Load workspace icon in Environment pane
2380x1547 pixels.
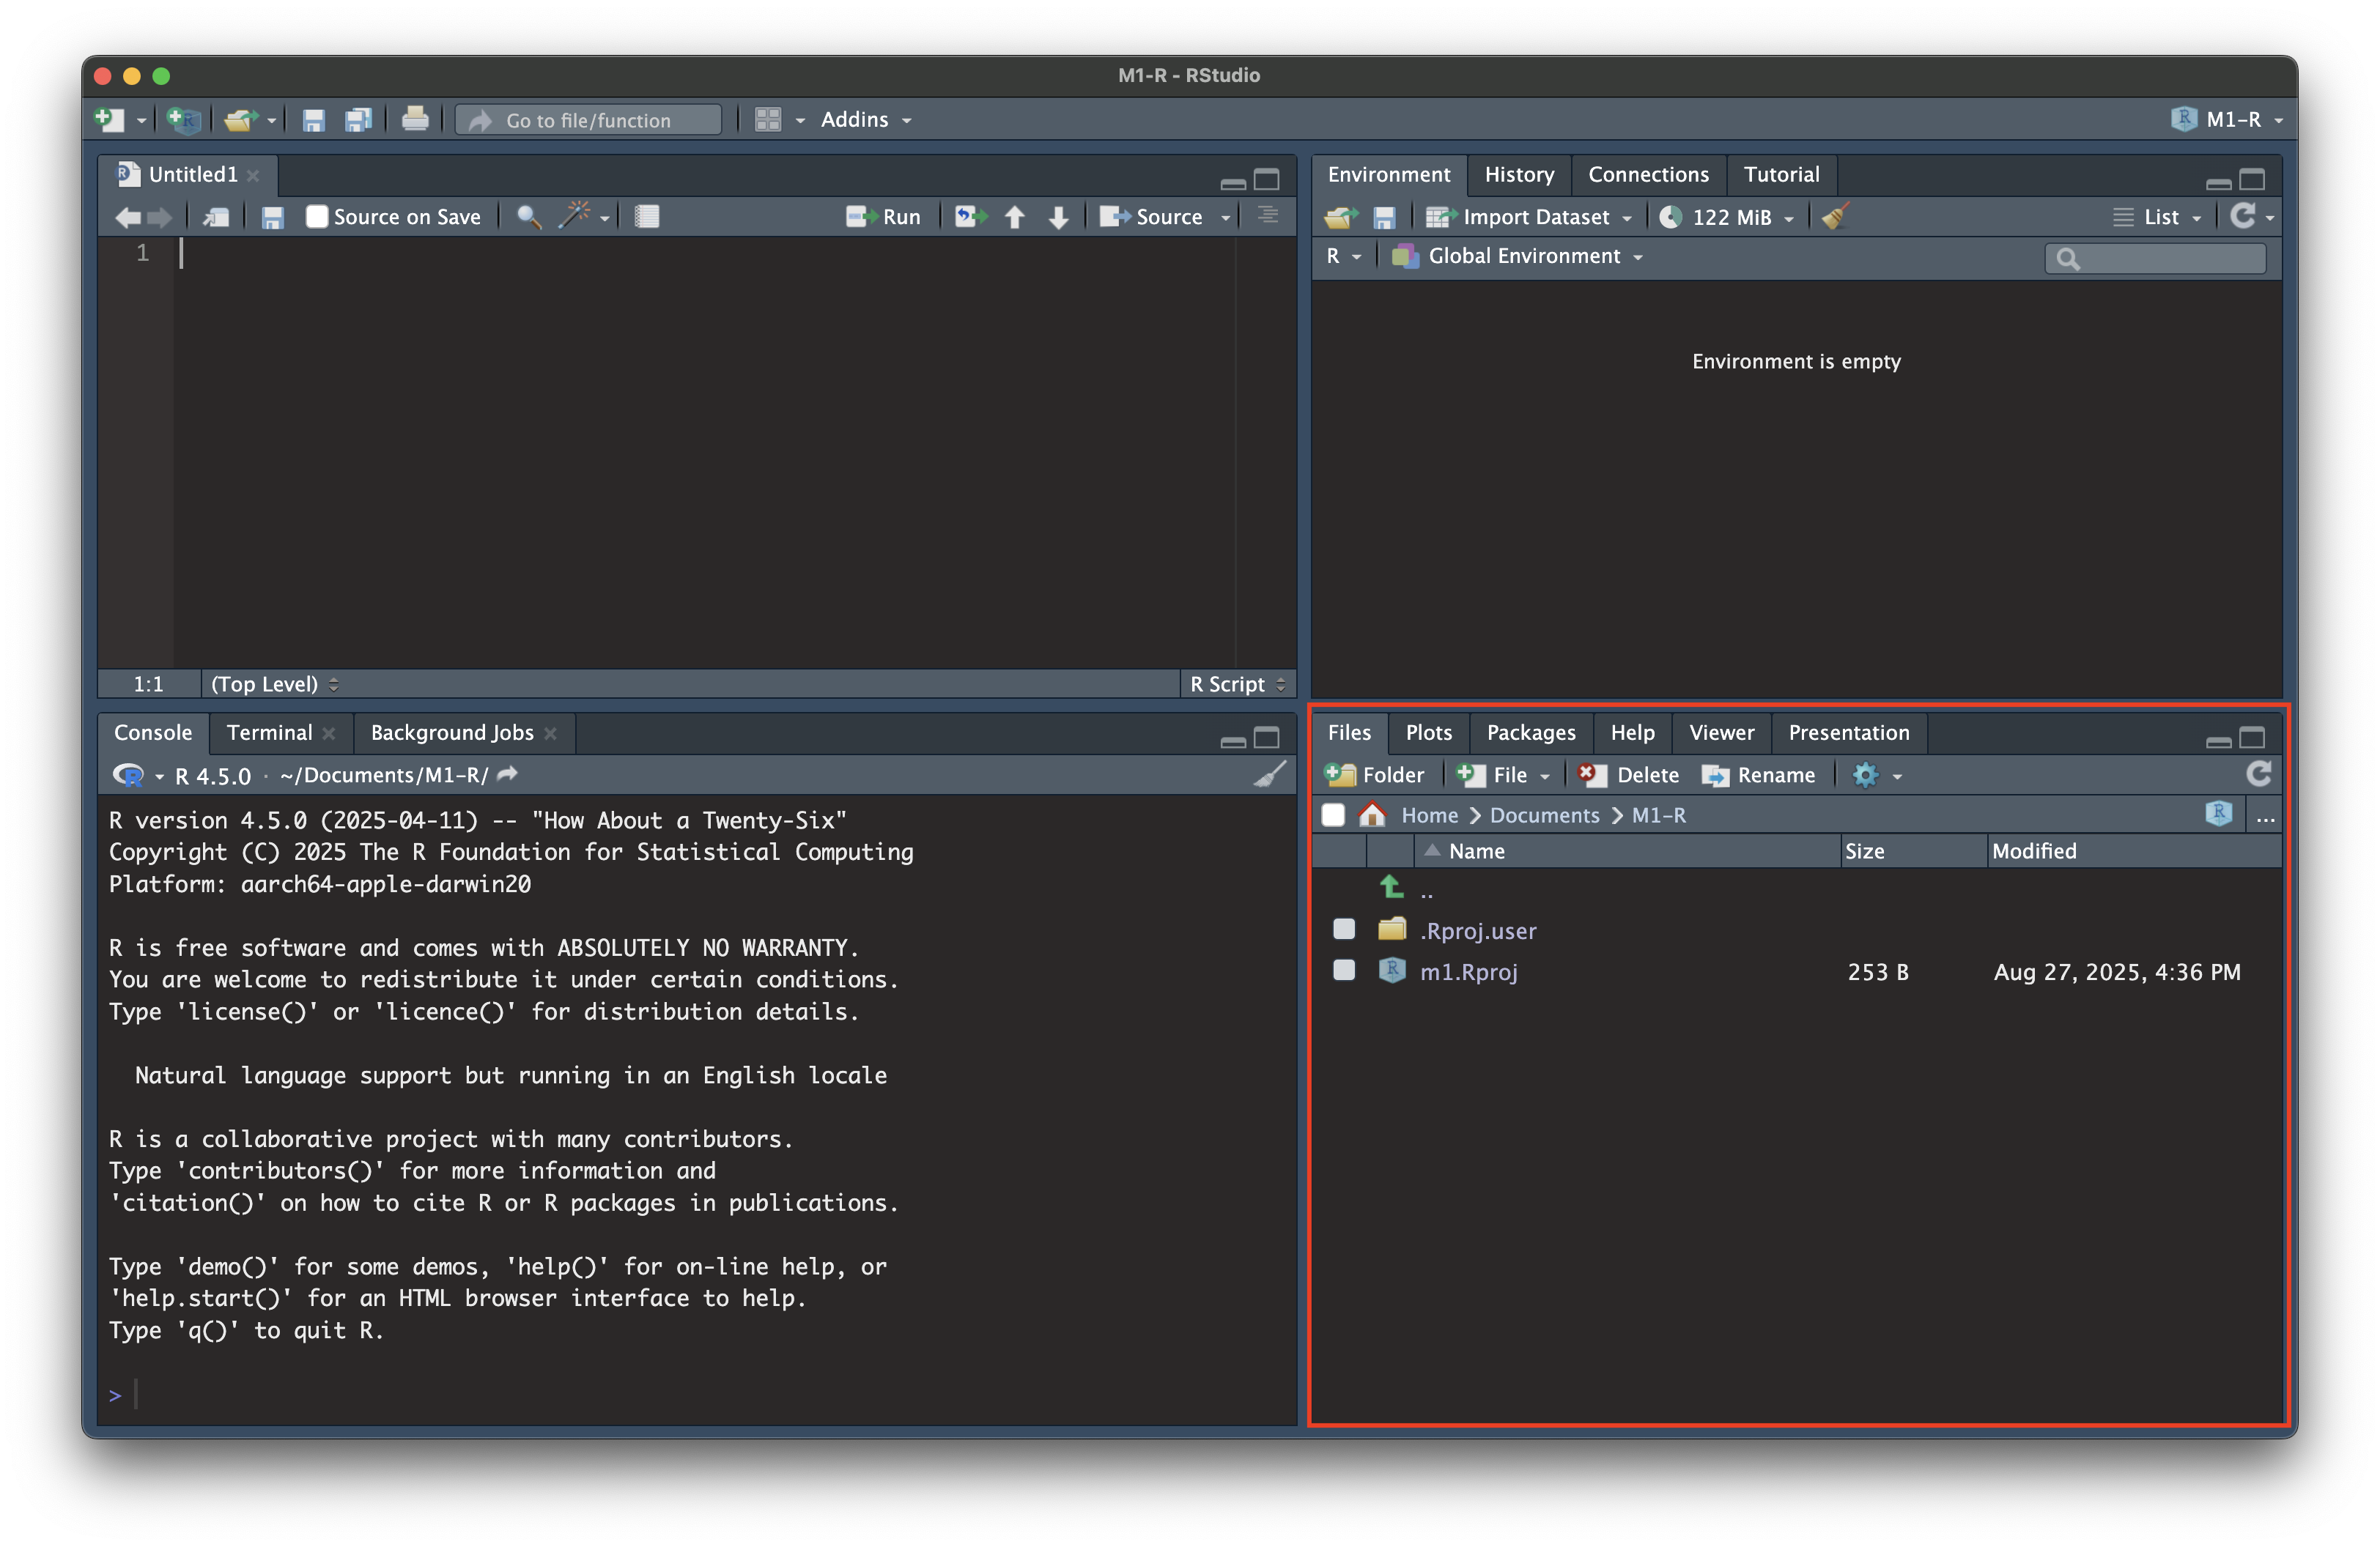(x=1341, y=217)
